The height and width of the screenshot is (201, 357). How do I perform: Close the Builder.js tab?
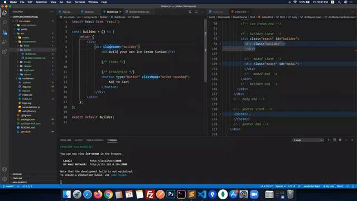coord(120,12)
